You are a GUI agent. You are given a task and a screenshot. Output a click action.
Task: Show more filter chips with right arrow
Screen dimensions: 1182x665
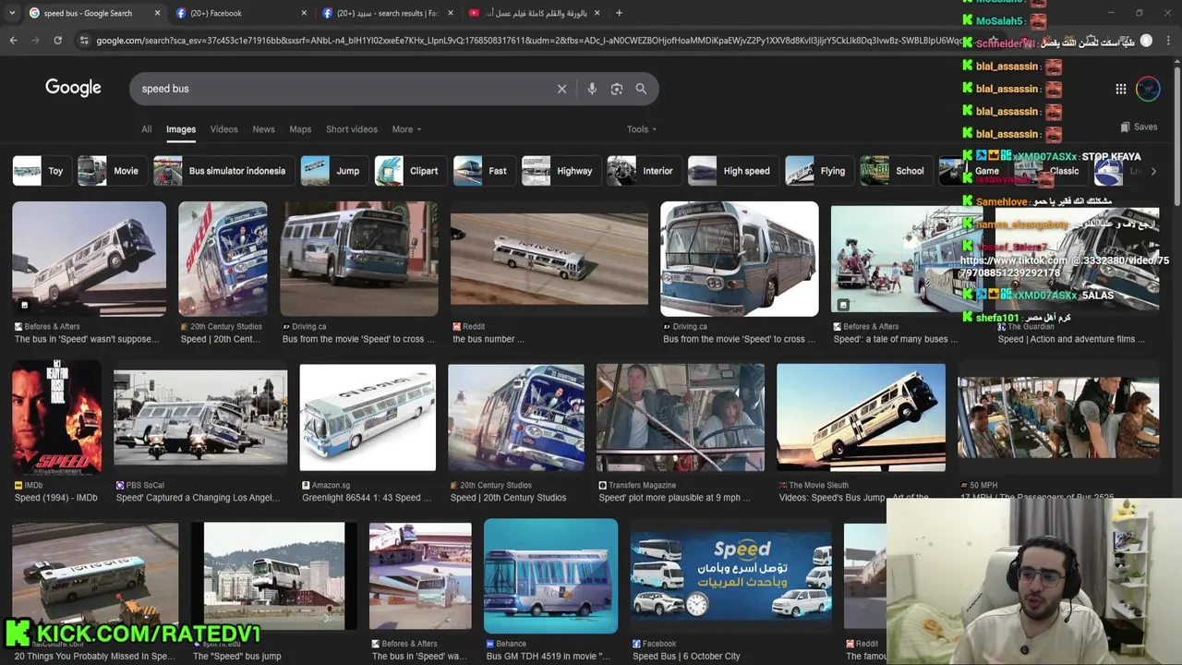pos(1152,171)
